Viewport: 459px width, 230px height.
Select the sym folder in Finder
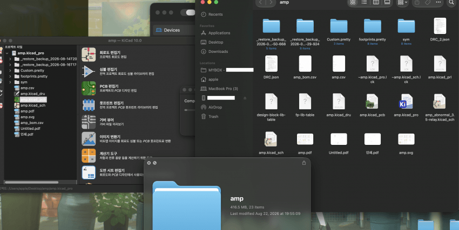[x=406, y=31]
